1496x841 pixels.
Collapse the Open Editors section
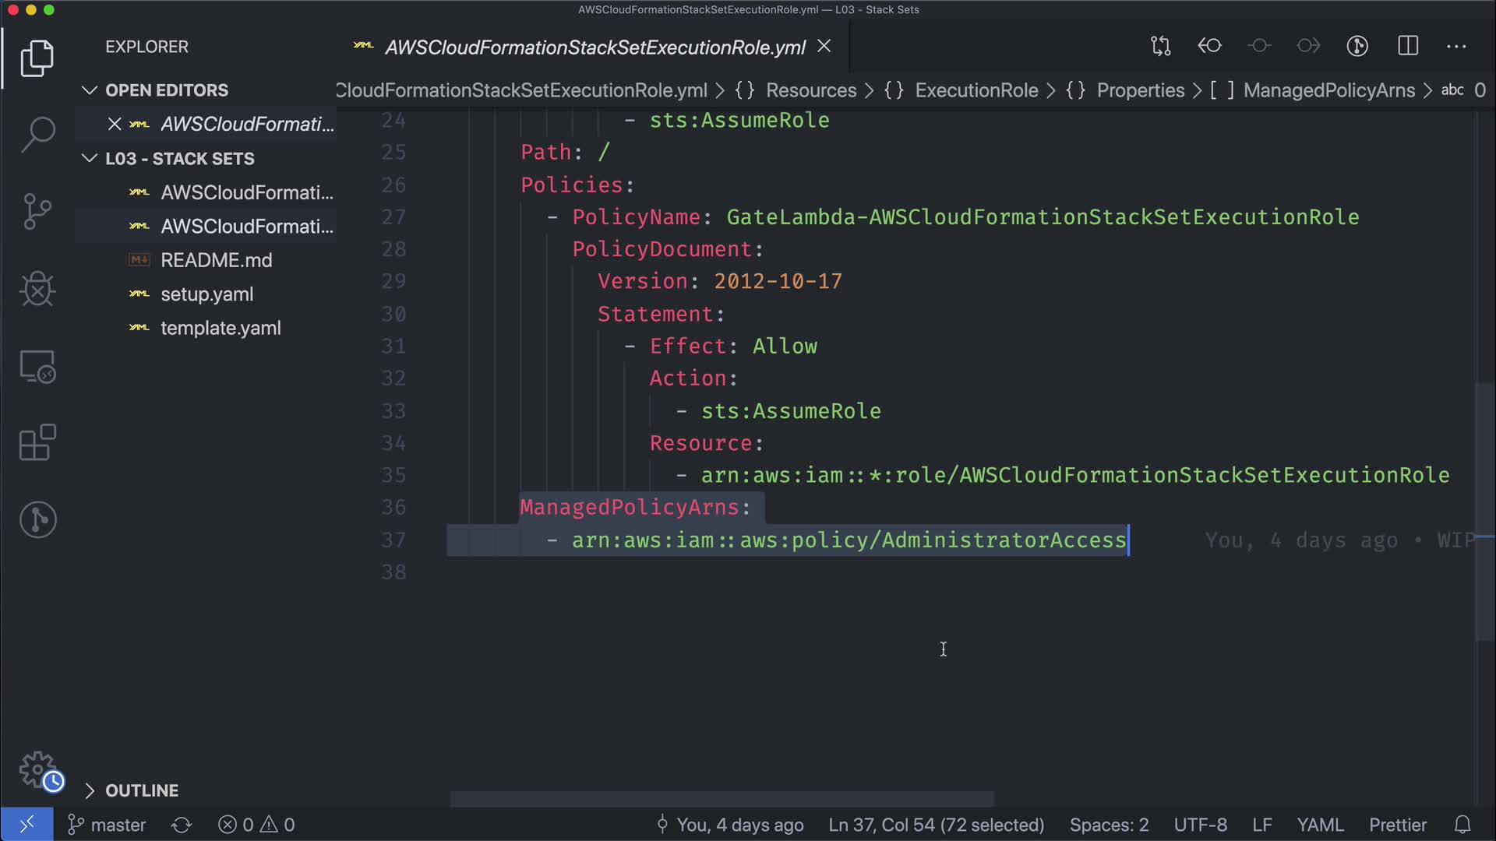point(90,90)
